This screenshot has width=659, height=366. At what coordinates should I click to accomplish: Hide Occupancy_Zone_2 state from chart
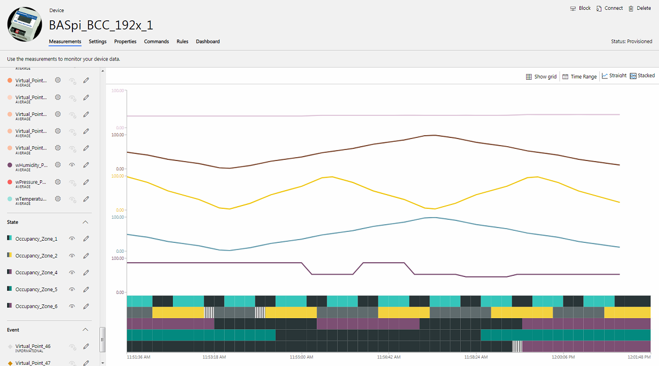(x=72, y=256)
